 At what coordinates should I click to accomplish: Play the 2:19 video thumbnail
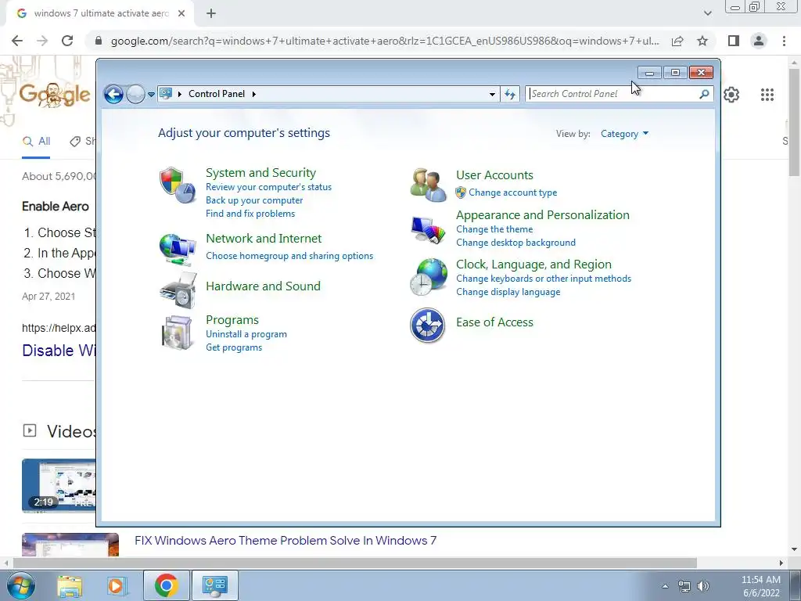pos(59,485)
